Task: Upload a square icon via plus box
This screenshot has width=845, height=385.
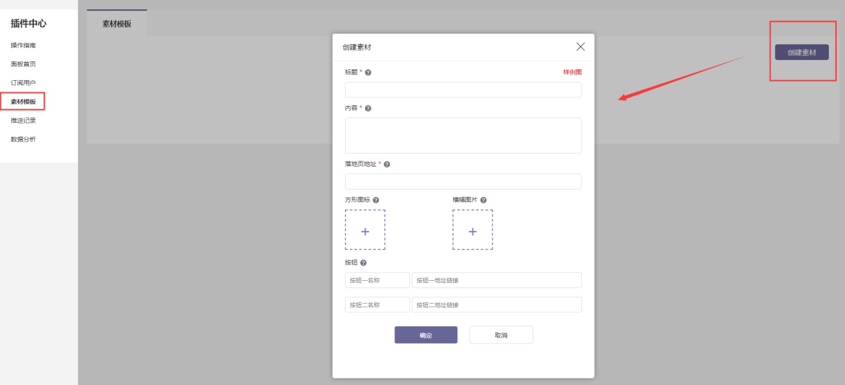Action: [x=365, y=230]
